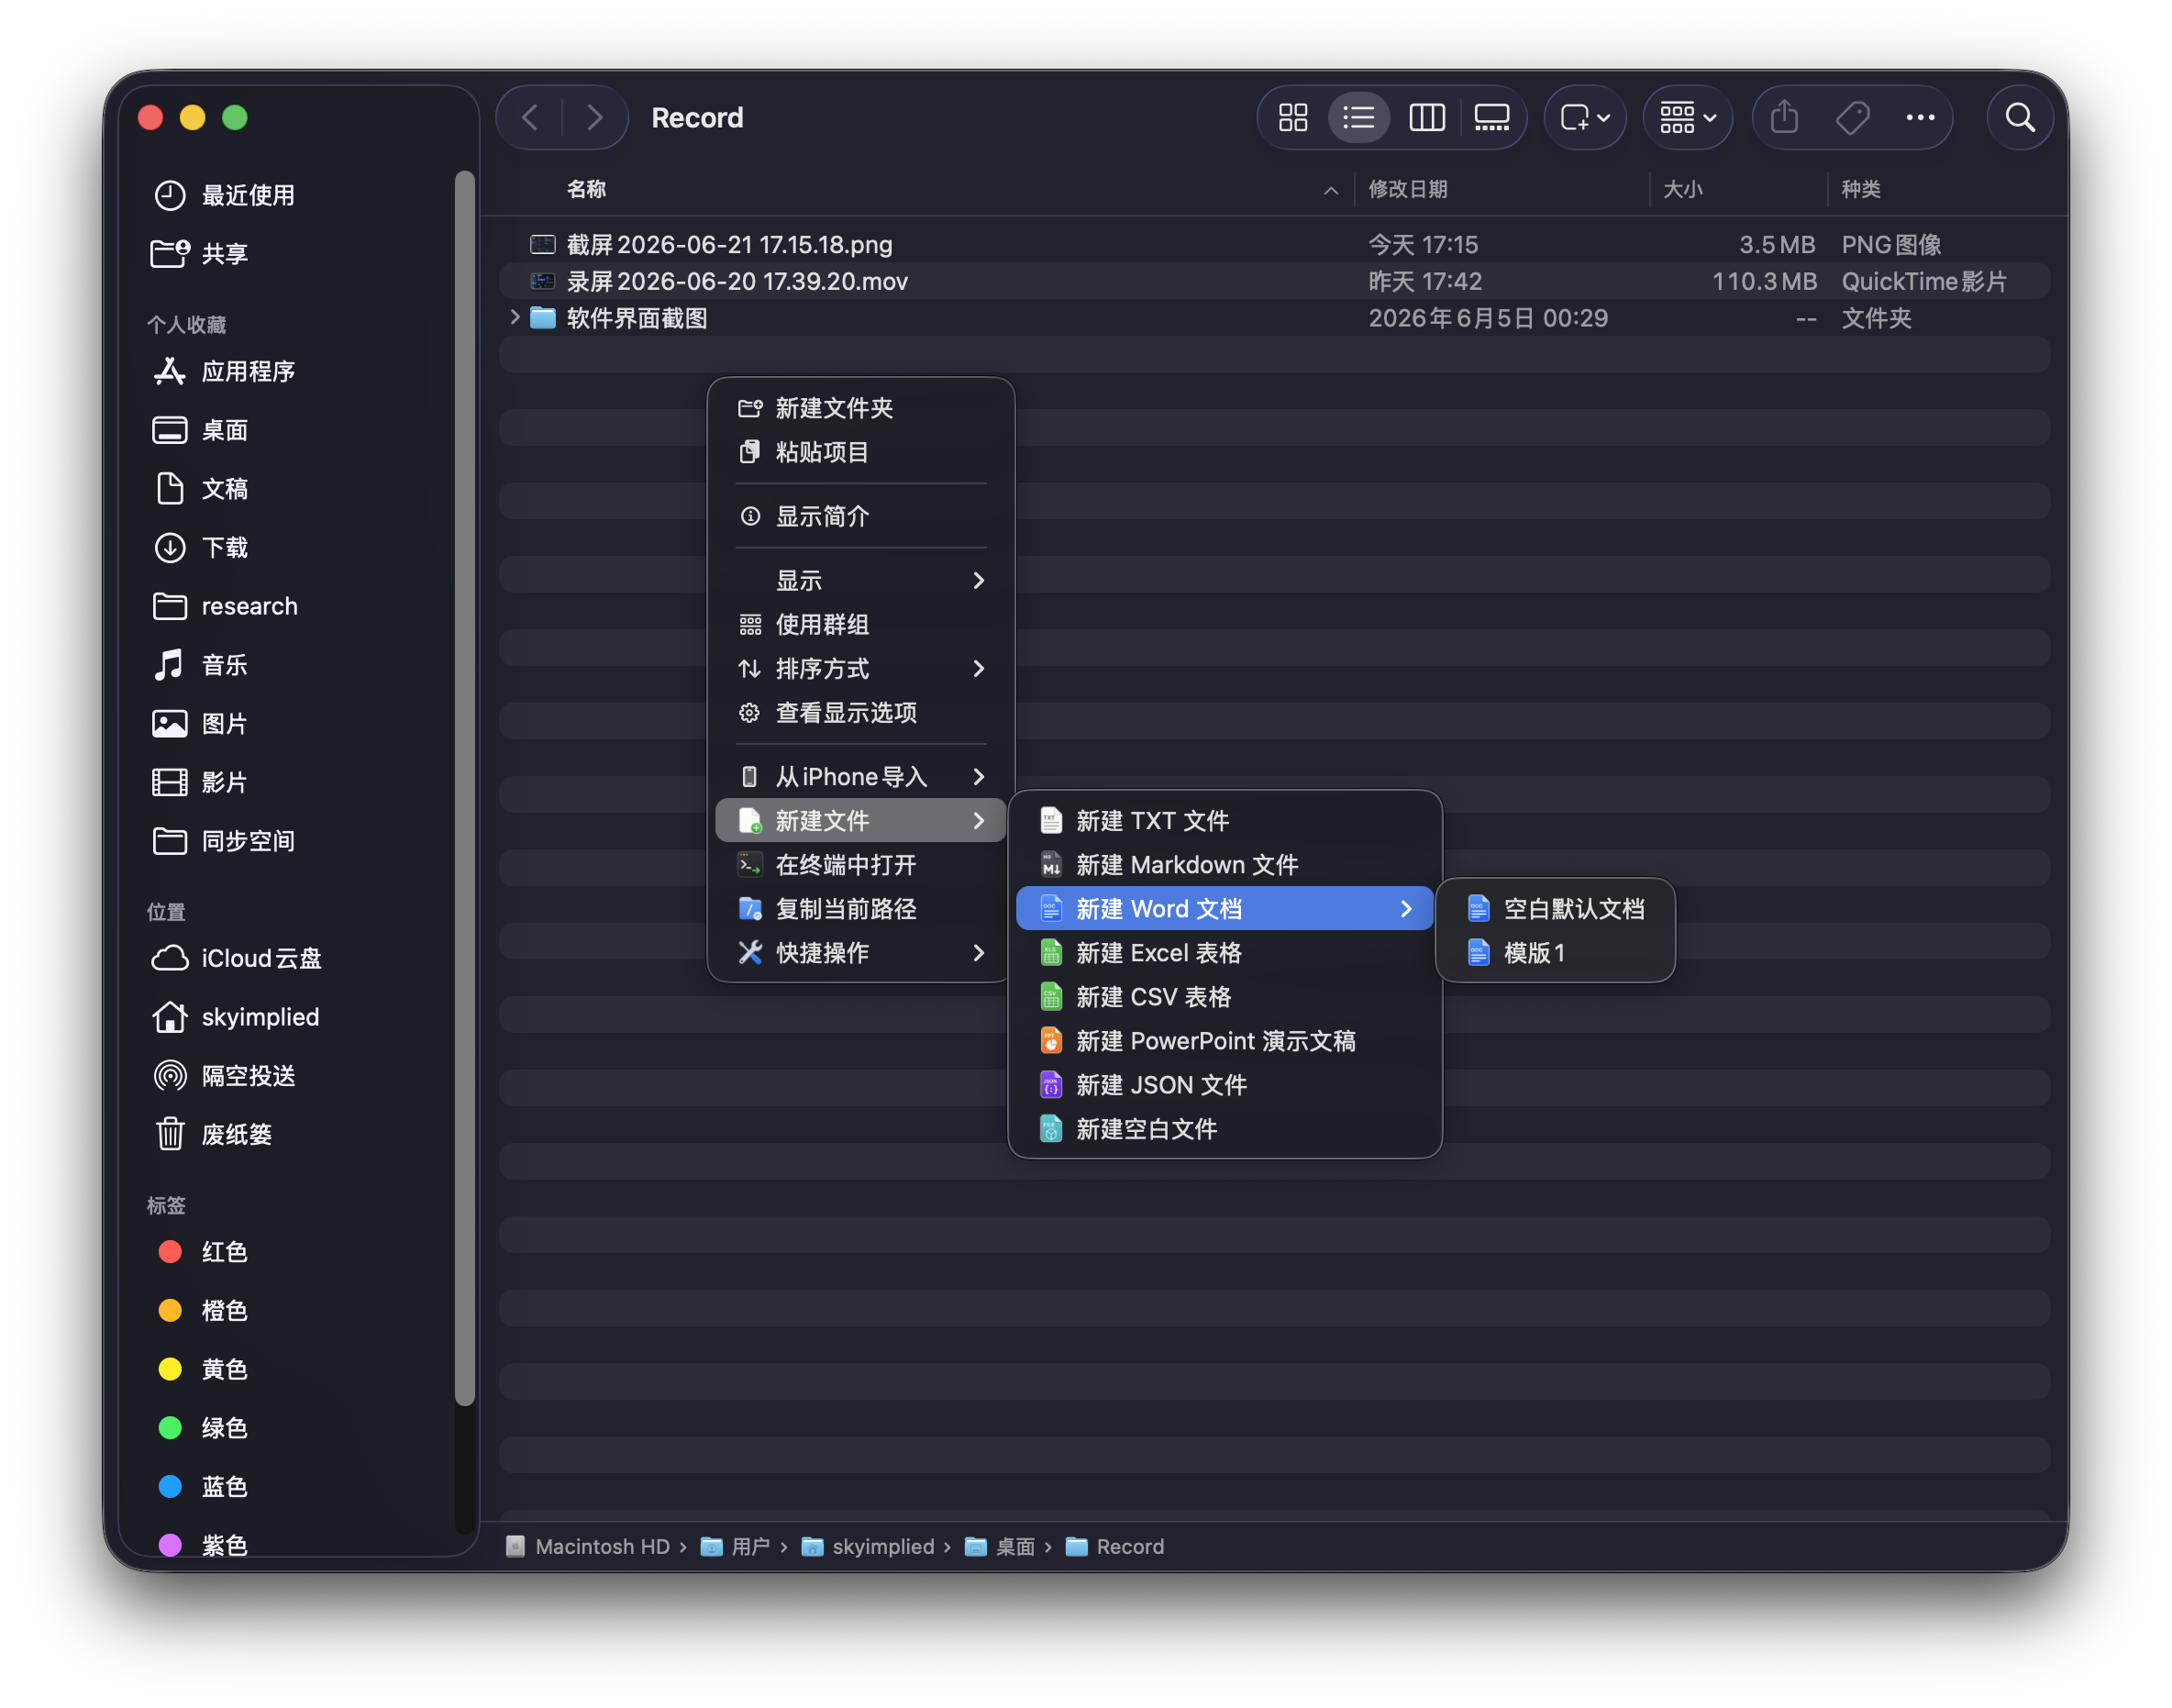Choose 新建文件夹 in context menu
The image size is (2172, 1708).
(861, 408)
